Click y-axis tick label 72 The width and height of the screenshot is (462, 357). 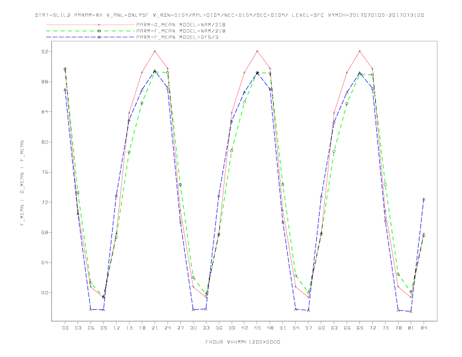click(45, 202)
